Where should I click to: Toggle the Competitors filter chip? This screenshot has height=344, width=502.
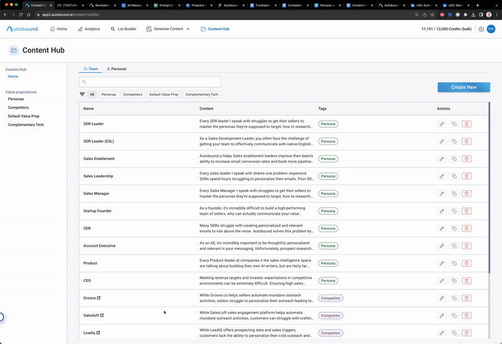click(x=132, y=94)
